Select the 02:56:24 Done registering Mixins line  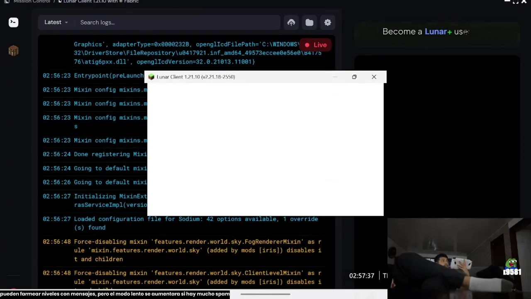click(x=95, y=154)
